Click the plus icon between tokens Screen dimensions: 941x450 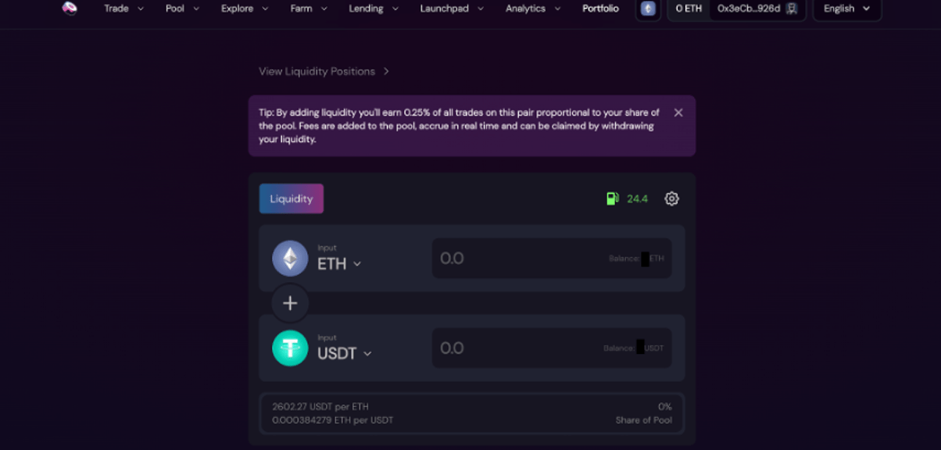coord(290,303)
